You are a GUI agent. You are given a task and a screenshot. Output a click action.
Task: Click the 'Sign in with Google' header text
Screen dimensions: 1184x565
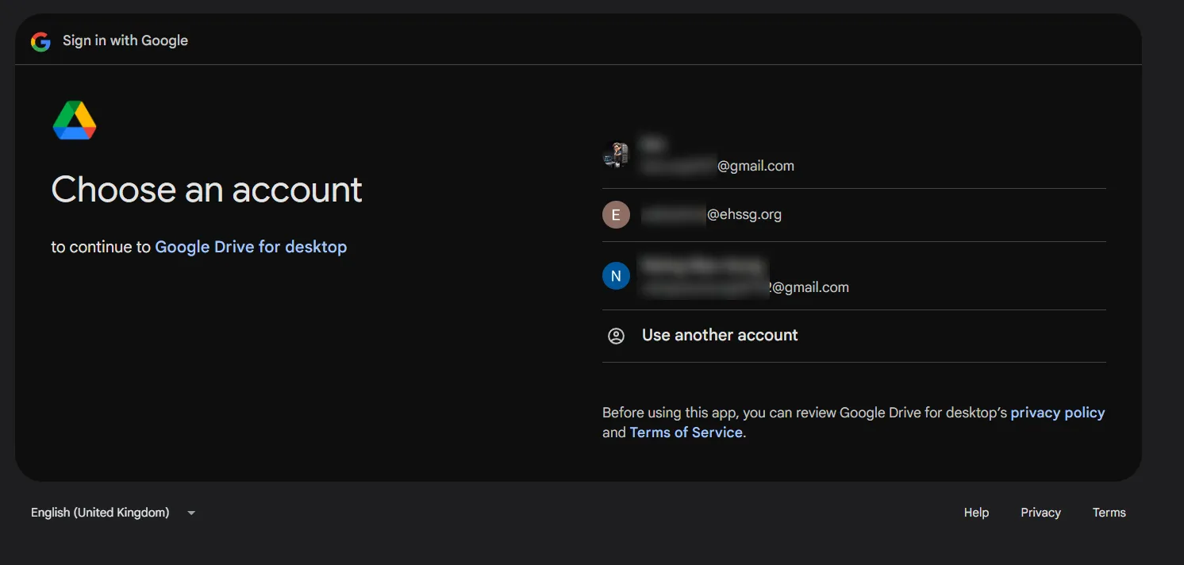click(x=125, y=40)
